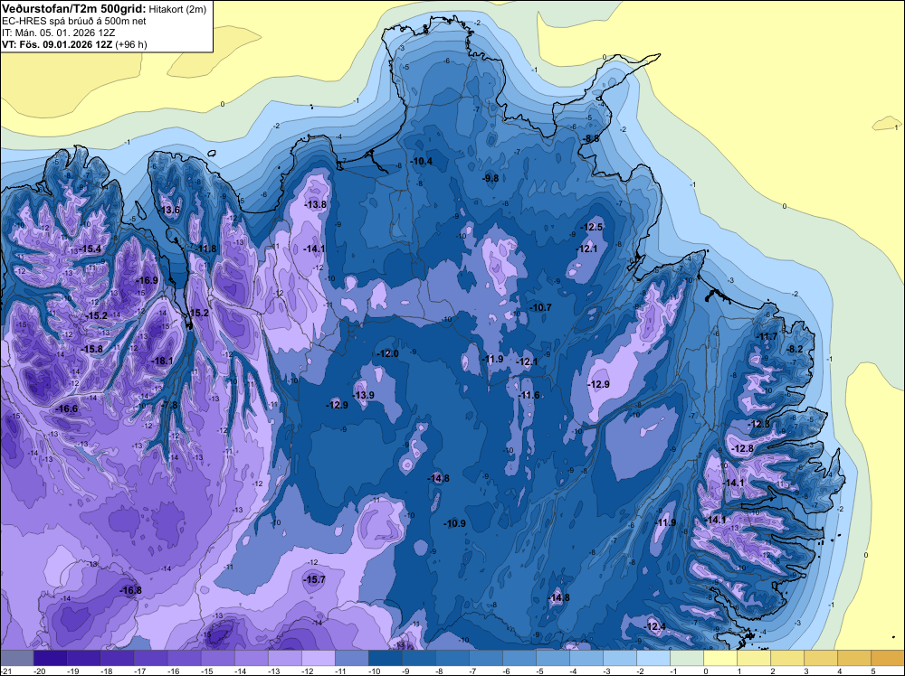Click the -11.7 temperature value

tap(767, 337)
